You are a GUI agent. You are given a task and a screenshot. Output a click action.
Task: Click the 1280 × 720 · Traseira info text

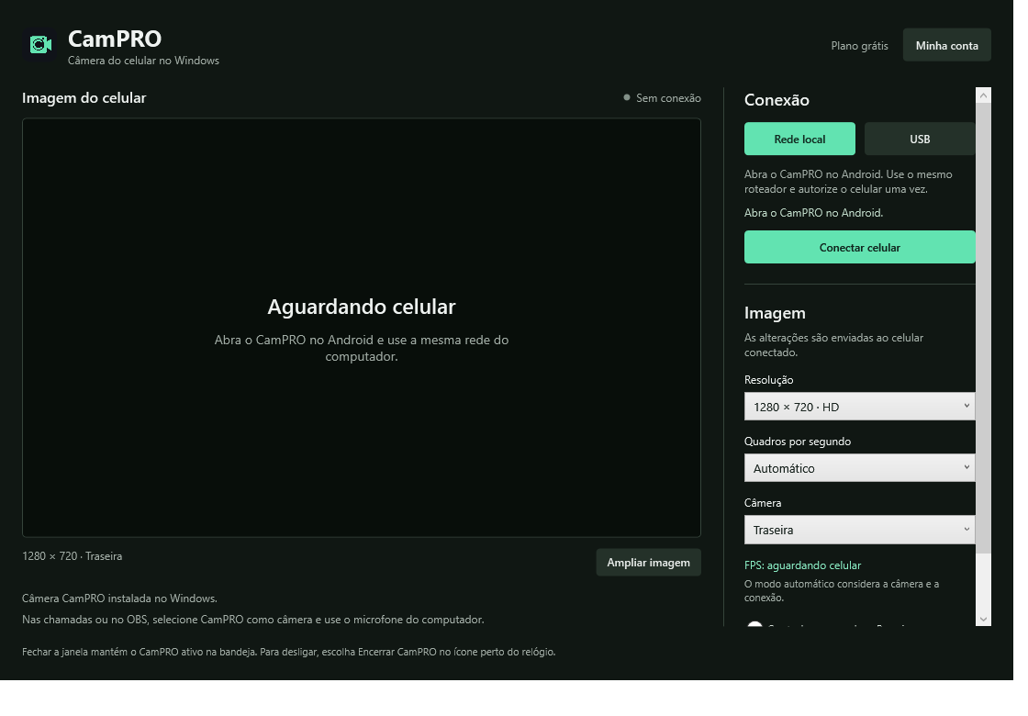(73, 556)
